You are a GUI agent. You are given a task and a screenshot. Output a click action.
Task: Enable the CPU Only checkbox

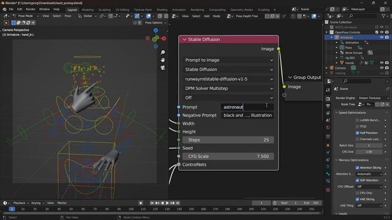(357, 193)
